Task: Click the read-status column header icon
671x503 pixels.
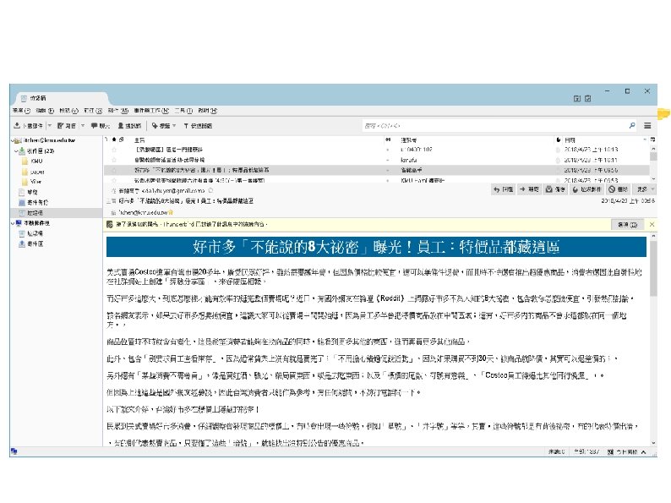Action: tap(388, 139)
